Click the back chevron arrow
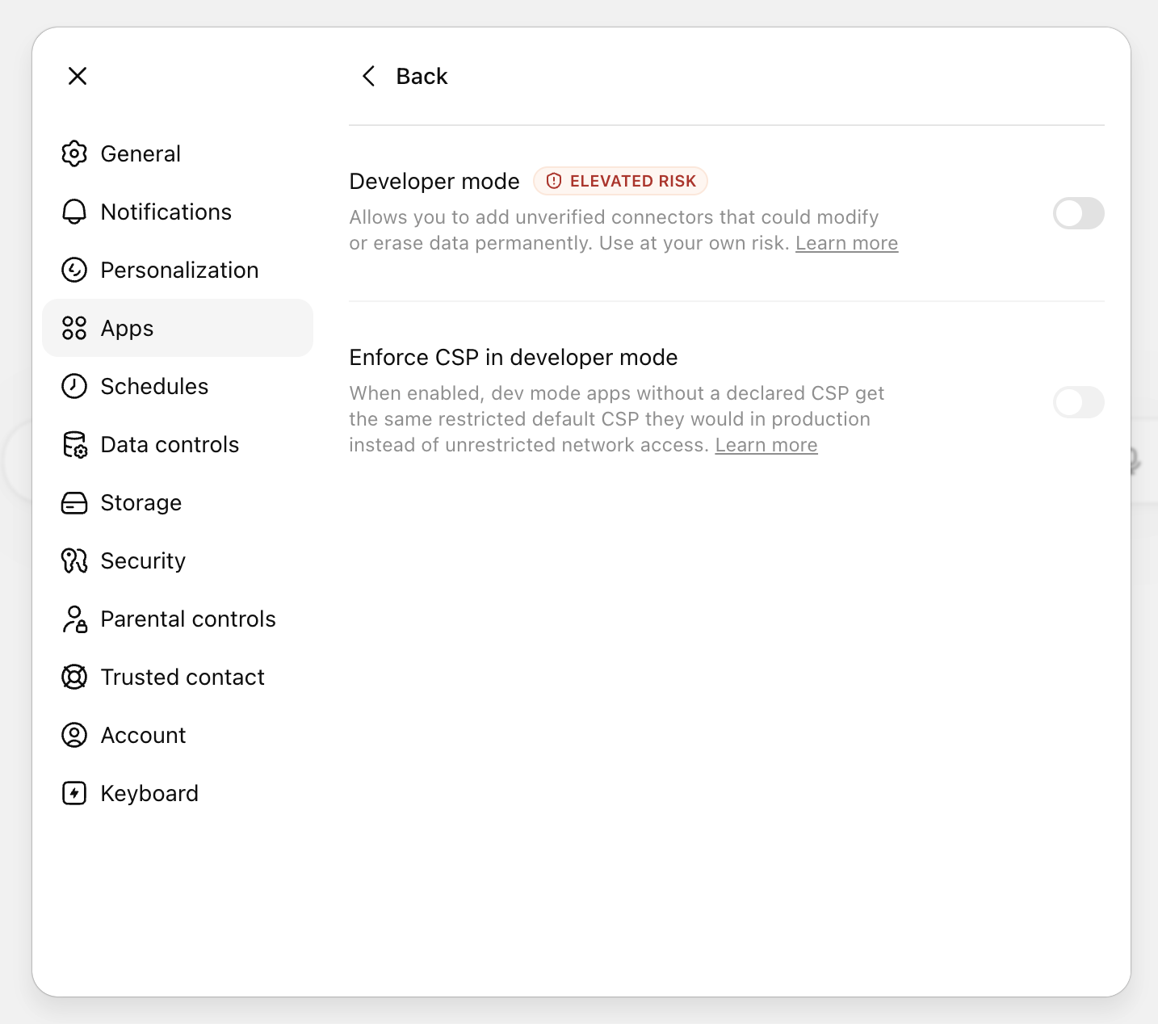Viewport: 1158px width, 1024px height. click(x=369, y=76)
